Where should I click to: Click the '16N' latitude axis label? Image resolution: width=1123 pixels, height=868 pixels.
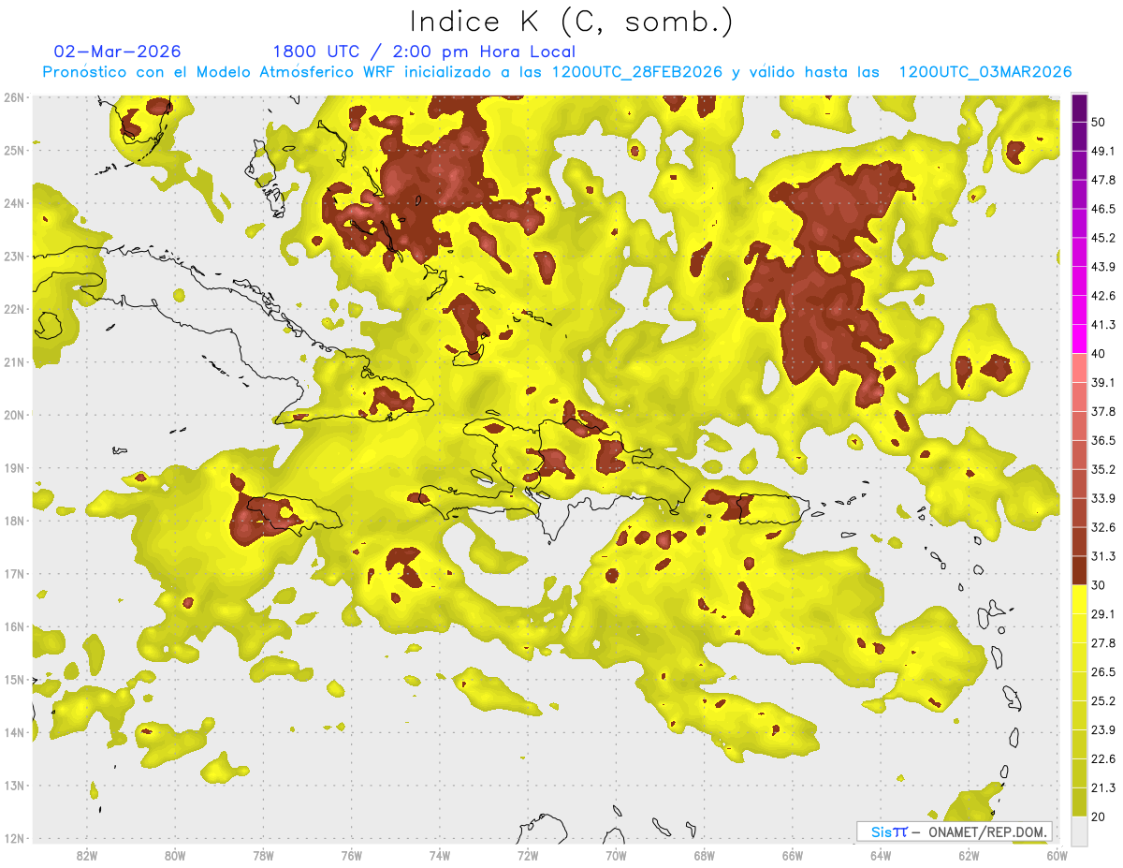(x=14, y=626)
